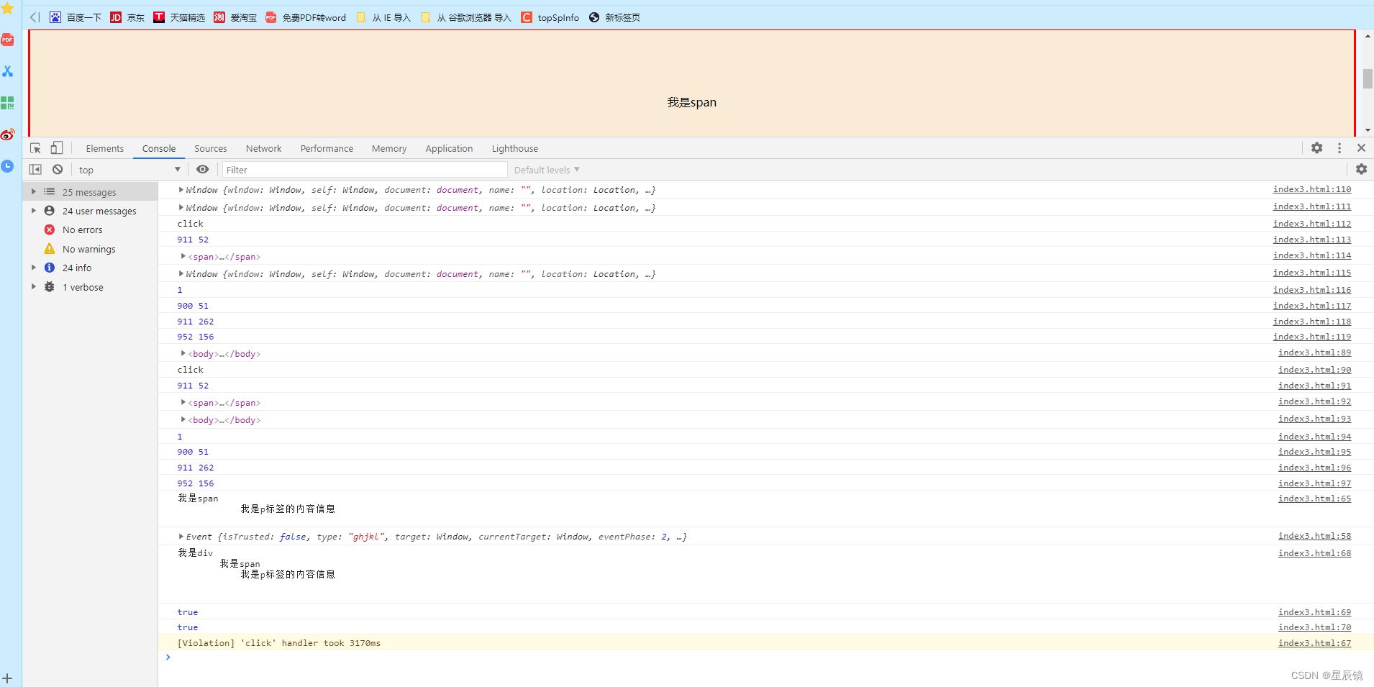Image resolution: width=1374 pixels, height=687 pixels.
Task: Open the 从 谷歌浏览器 导入 bookmark folder
Action: pos(465,17)
